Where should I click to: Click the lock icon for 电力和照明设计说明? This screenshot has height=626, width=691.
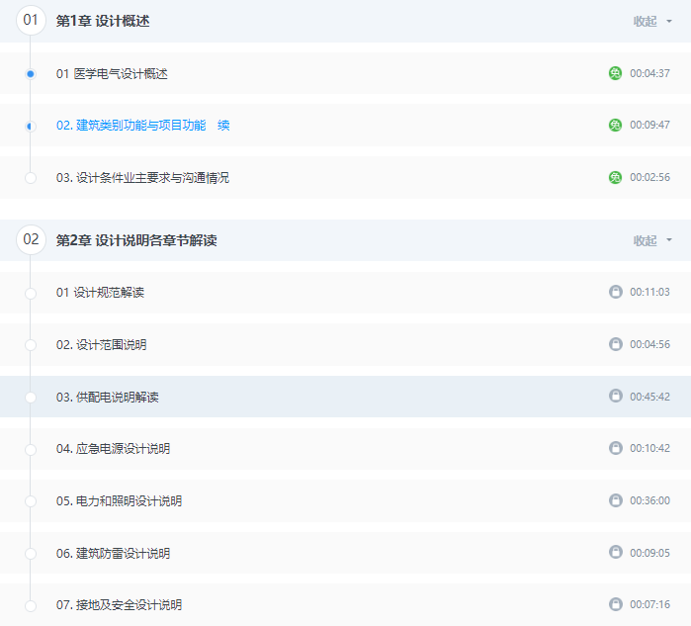[616, 500]
